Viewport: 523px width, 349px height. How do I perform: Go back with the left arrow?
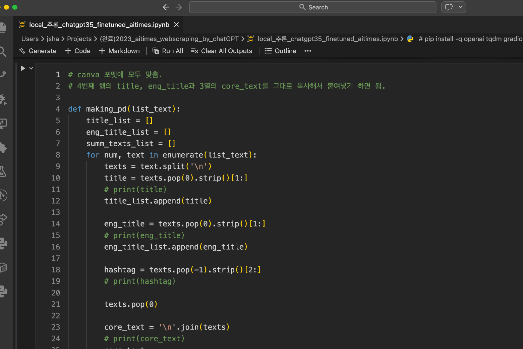point(166,7)
